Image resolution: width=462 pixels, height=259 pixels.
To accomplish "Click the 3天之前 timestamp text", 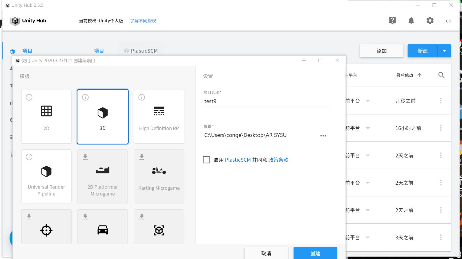I will (404, 238).
